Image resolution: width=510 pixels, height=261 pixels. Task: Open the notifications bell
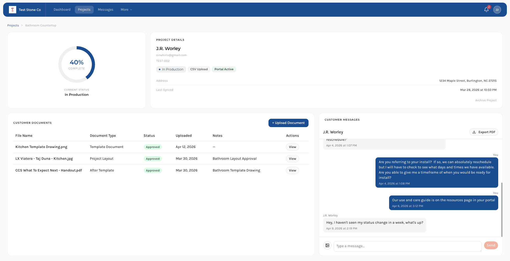486,10
